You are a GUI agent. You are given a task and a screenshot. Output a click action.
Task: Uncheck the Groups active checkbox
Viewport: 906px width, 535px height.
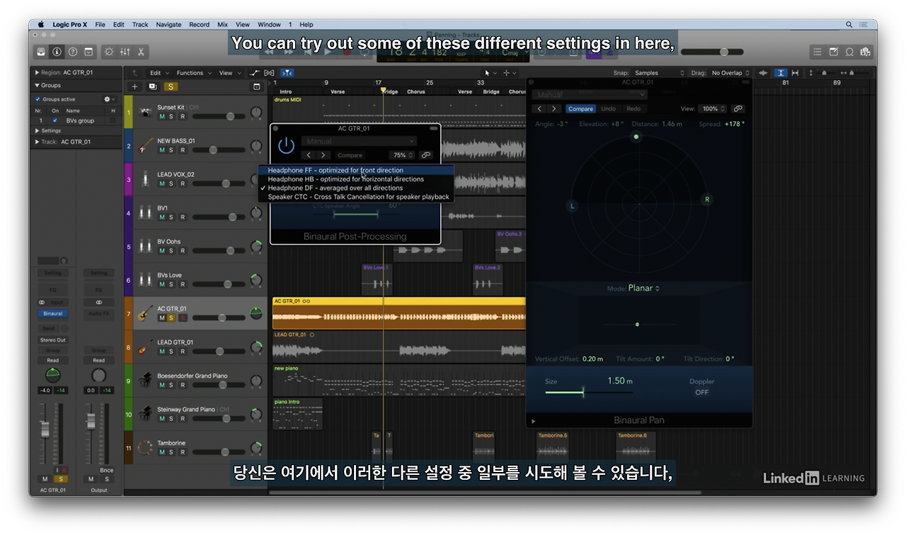38,99
